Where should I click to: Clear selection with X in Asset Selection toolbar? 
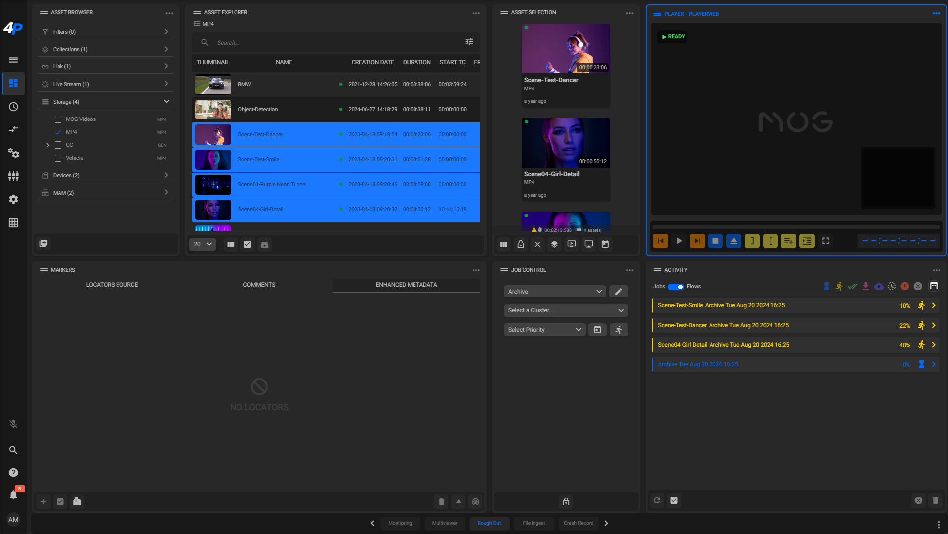(x=537, y=244)
